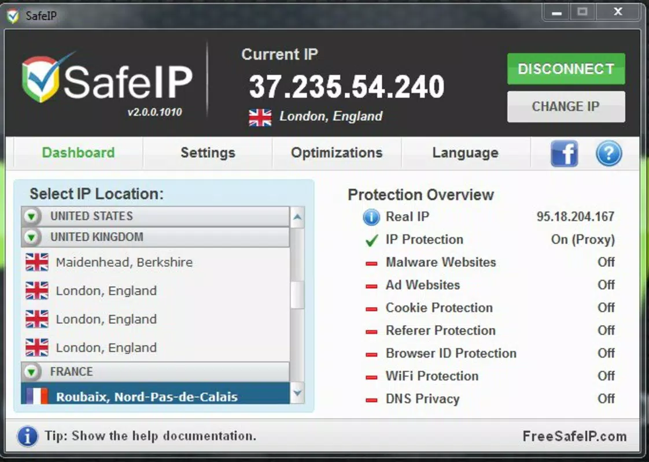Click the UK flag next to Maidenhead, Berkshire
The image size is (649, 462).
37,262
